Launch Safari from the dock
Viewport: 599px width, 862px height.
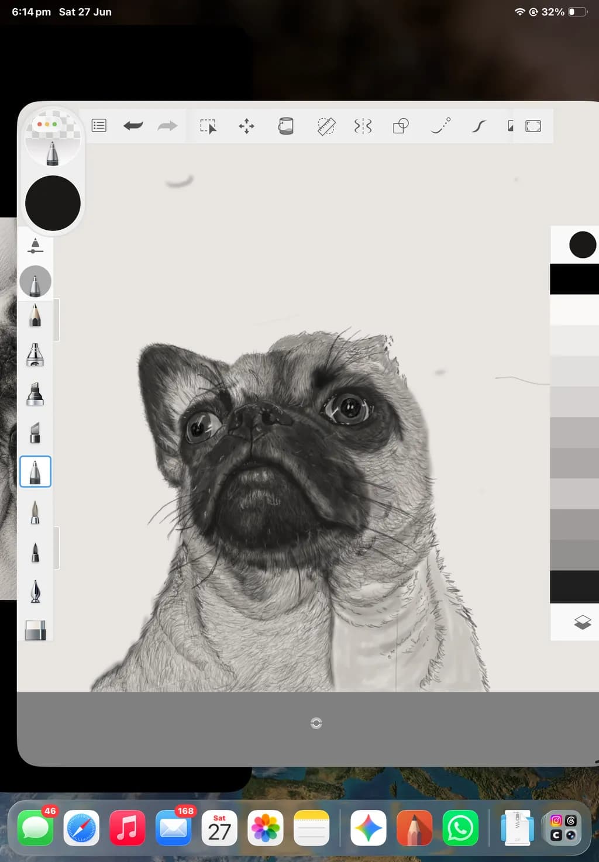[x=81, y=828]
